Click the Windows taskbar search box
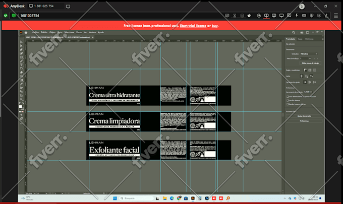This screenshot has width=343, height=204. [136, 198]
